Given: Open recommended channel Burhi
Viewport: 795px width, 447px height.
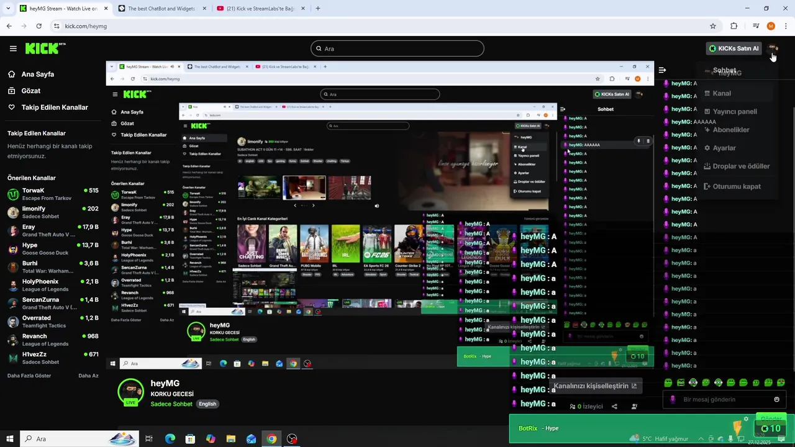Looking at the screenshot, I should point(53,267).
